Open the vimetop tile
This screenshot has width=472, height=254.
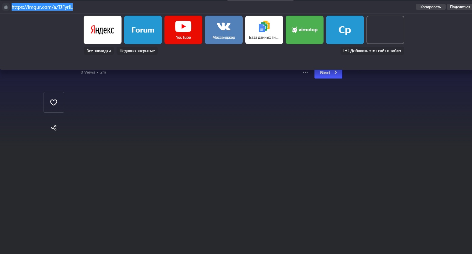tap(304, 30)
